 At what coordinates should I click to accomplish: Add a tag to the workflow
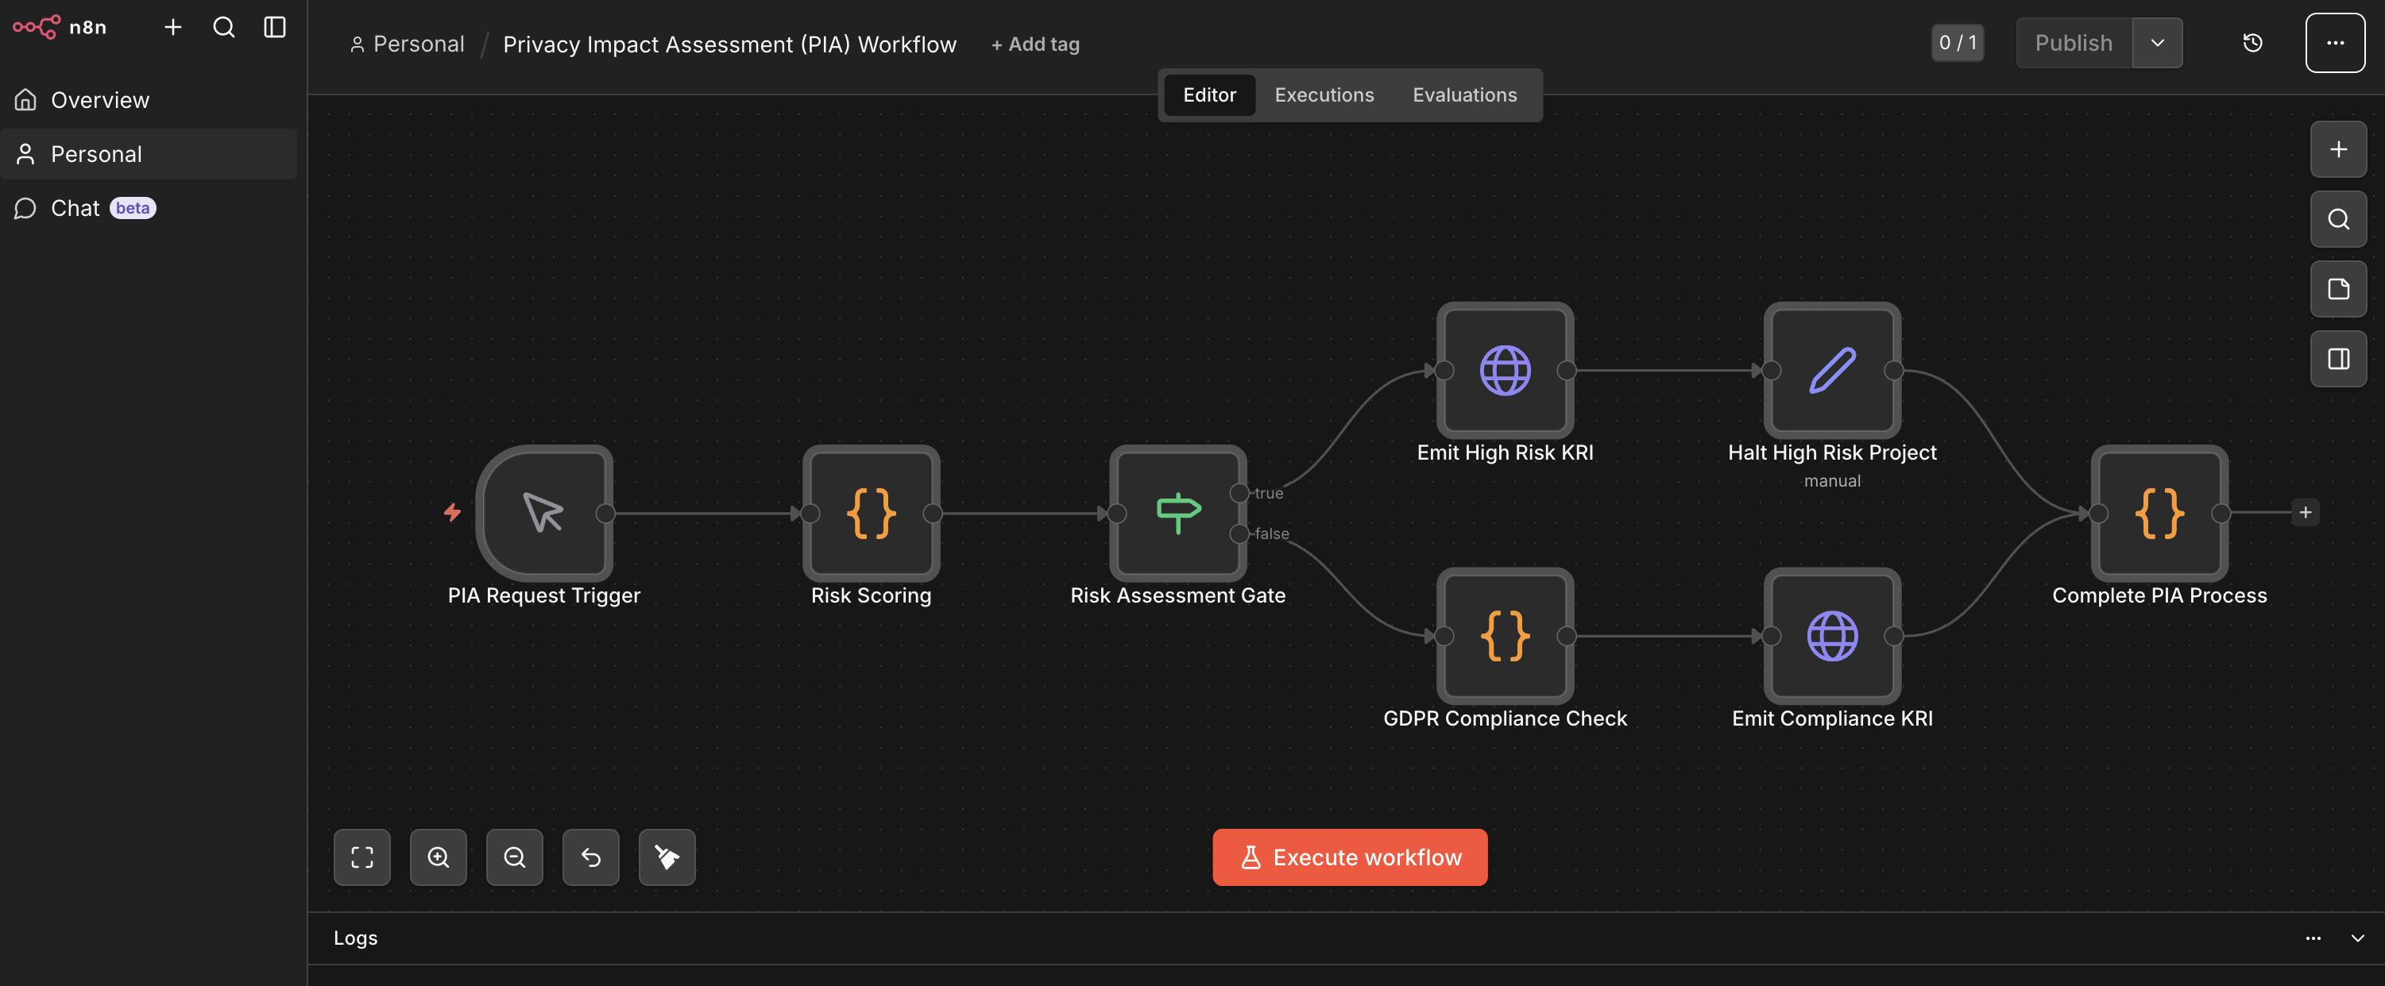1035,44
